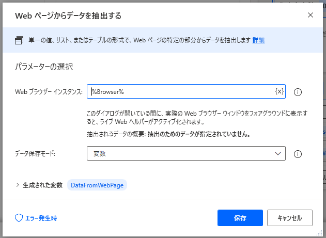Image resolution: width=326 pixels, height=238 pixels.
Task: Click the dialog title Web ページからデータを抽出する
Action: click(68, 15)
